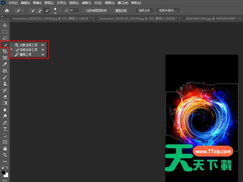Select the Horizontal Type tool
Screen dimensions: 243x182
coord(5,129)
